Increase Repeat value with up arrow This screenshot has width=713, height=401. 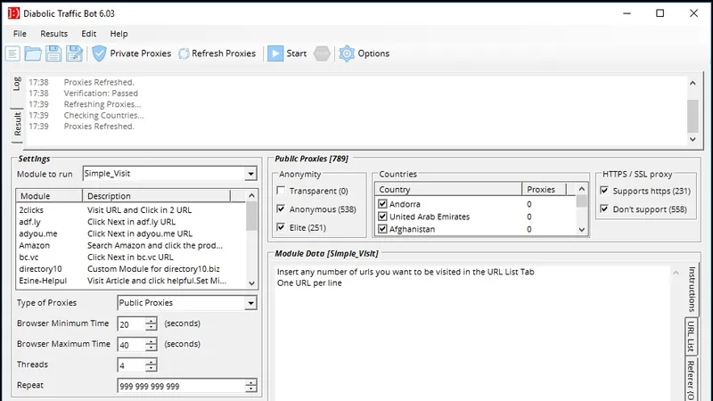click(x=251, y=383)
